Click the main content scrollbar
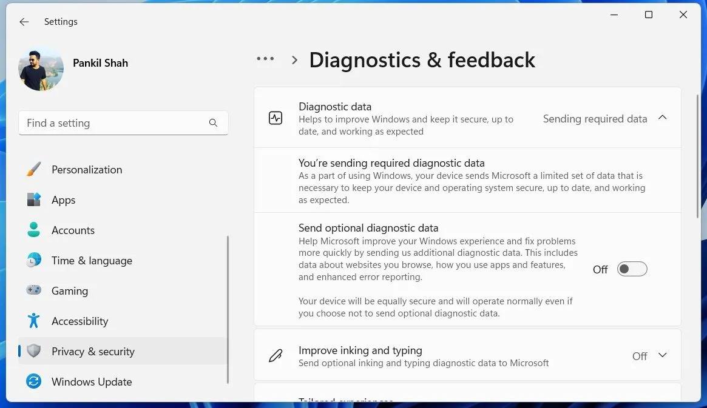The width and height of the screenshot is (707, 408). (697, 157)
